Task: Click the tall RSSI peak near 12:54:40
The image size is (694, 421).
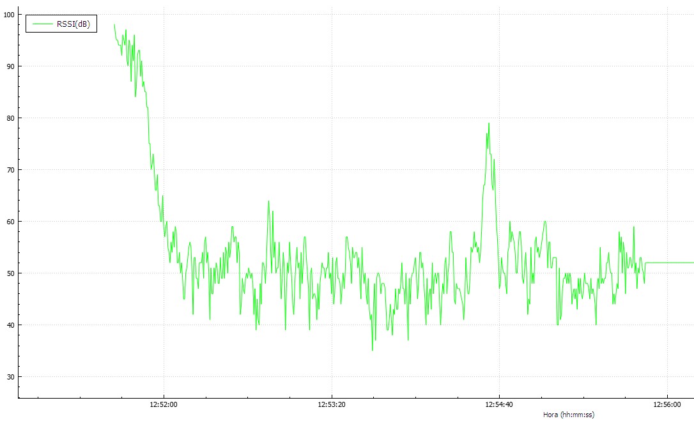Action: [489, 124]
